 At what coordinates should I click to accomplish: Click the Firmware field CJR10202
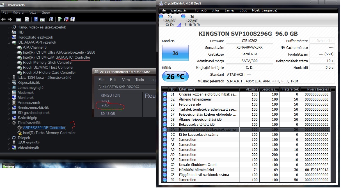coord(249,41)
